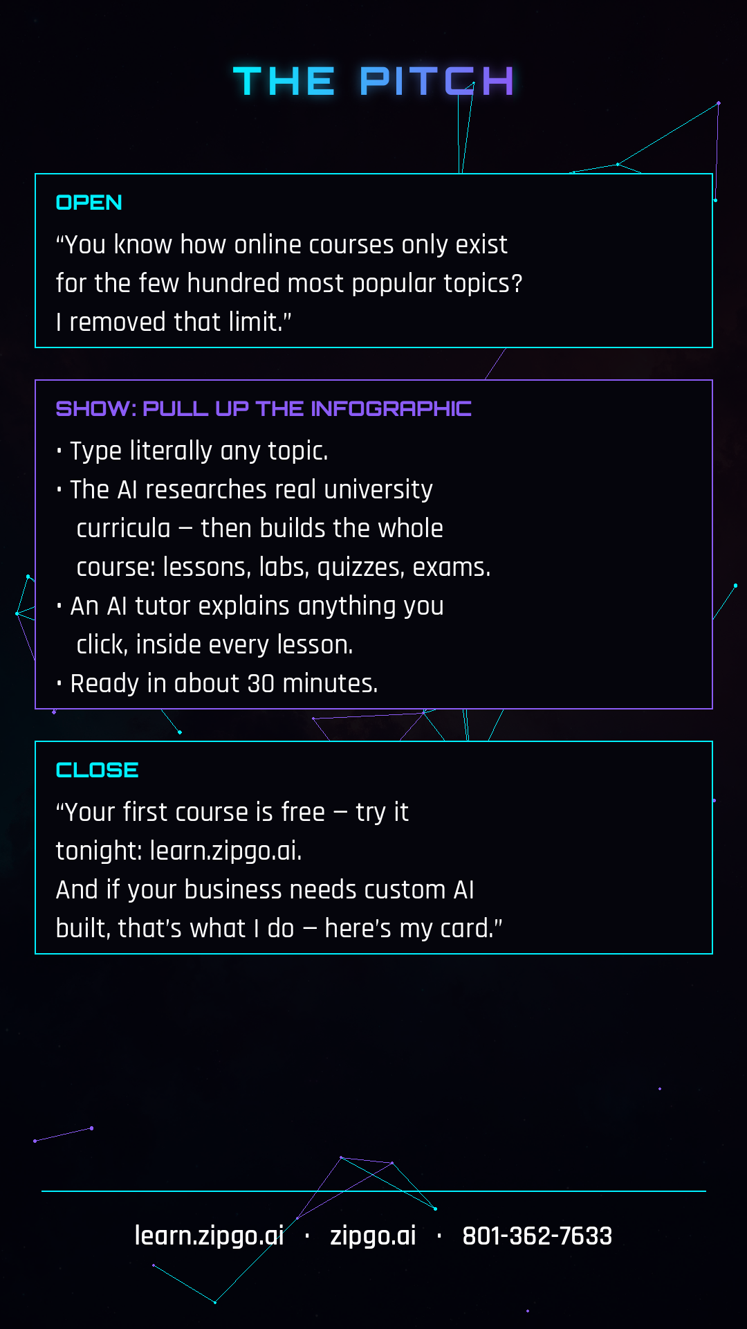The image size is (747, 1329).
Task: Click learn.zipgo.ai in the closing quote
Action: point(225,851)
